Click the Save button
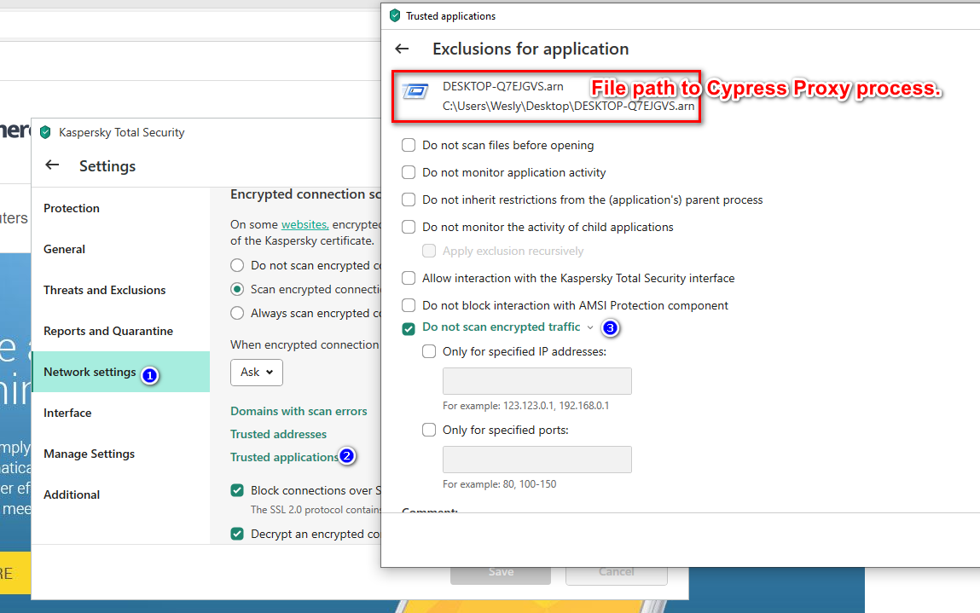The width and height of the screenshot is (980, 613). 501,572
